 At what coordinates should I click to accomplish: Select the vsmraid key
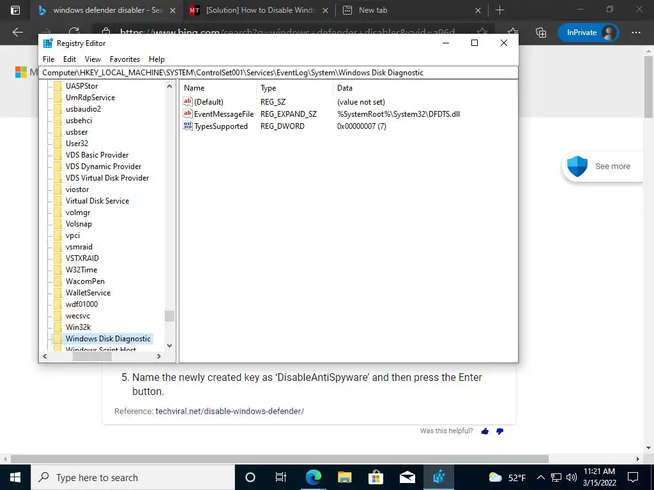pyautogui.click(x=79, y=247)
